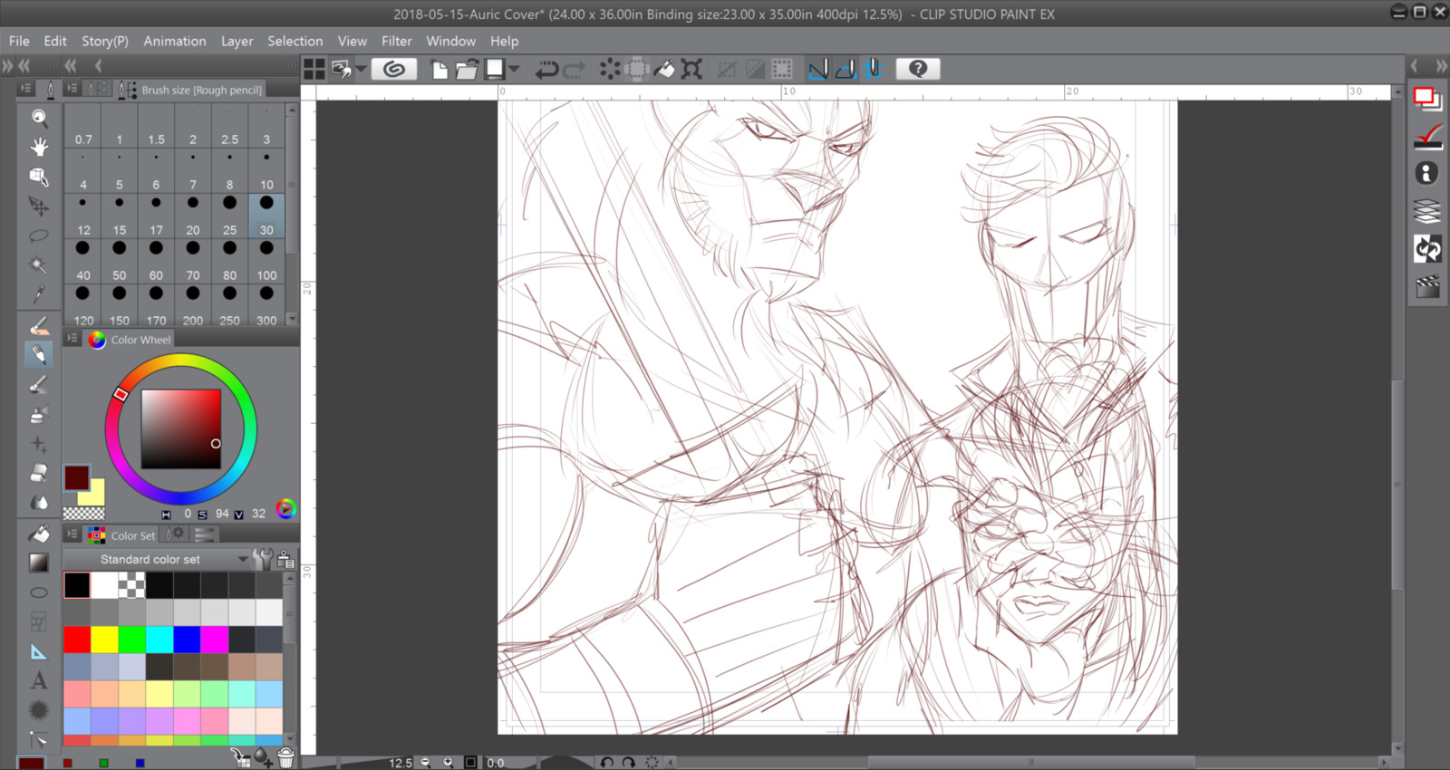The width and height of the screenshot is (1450, 770).
Task: Toggle the grid layout toolbar icon
Action: point(314,69)
